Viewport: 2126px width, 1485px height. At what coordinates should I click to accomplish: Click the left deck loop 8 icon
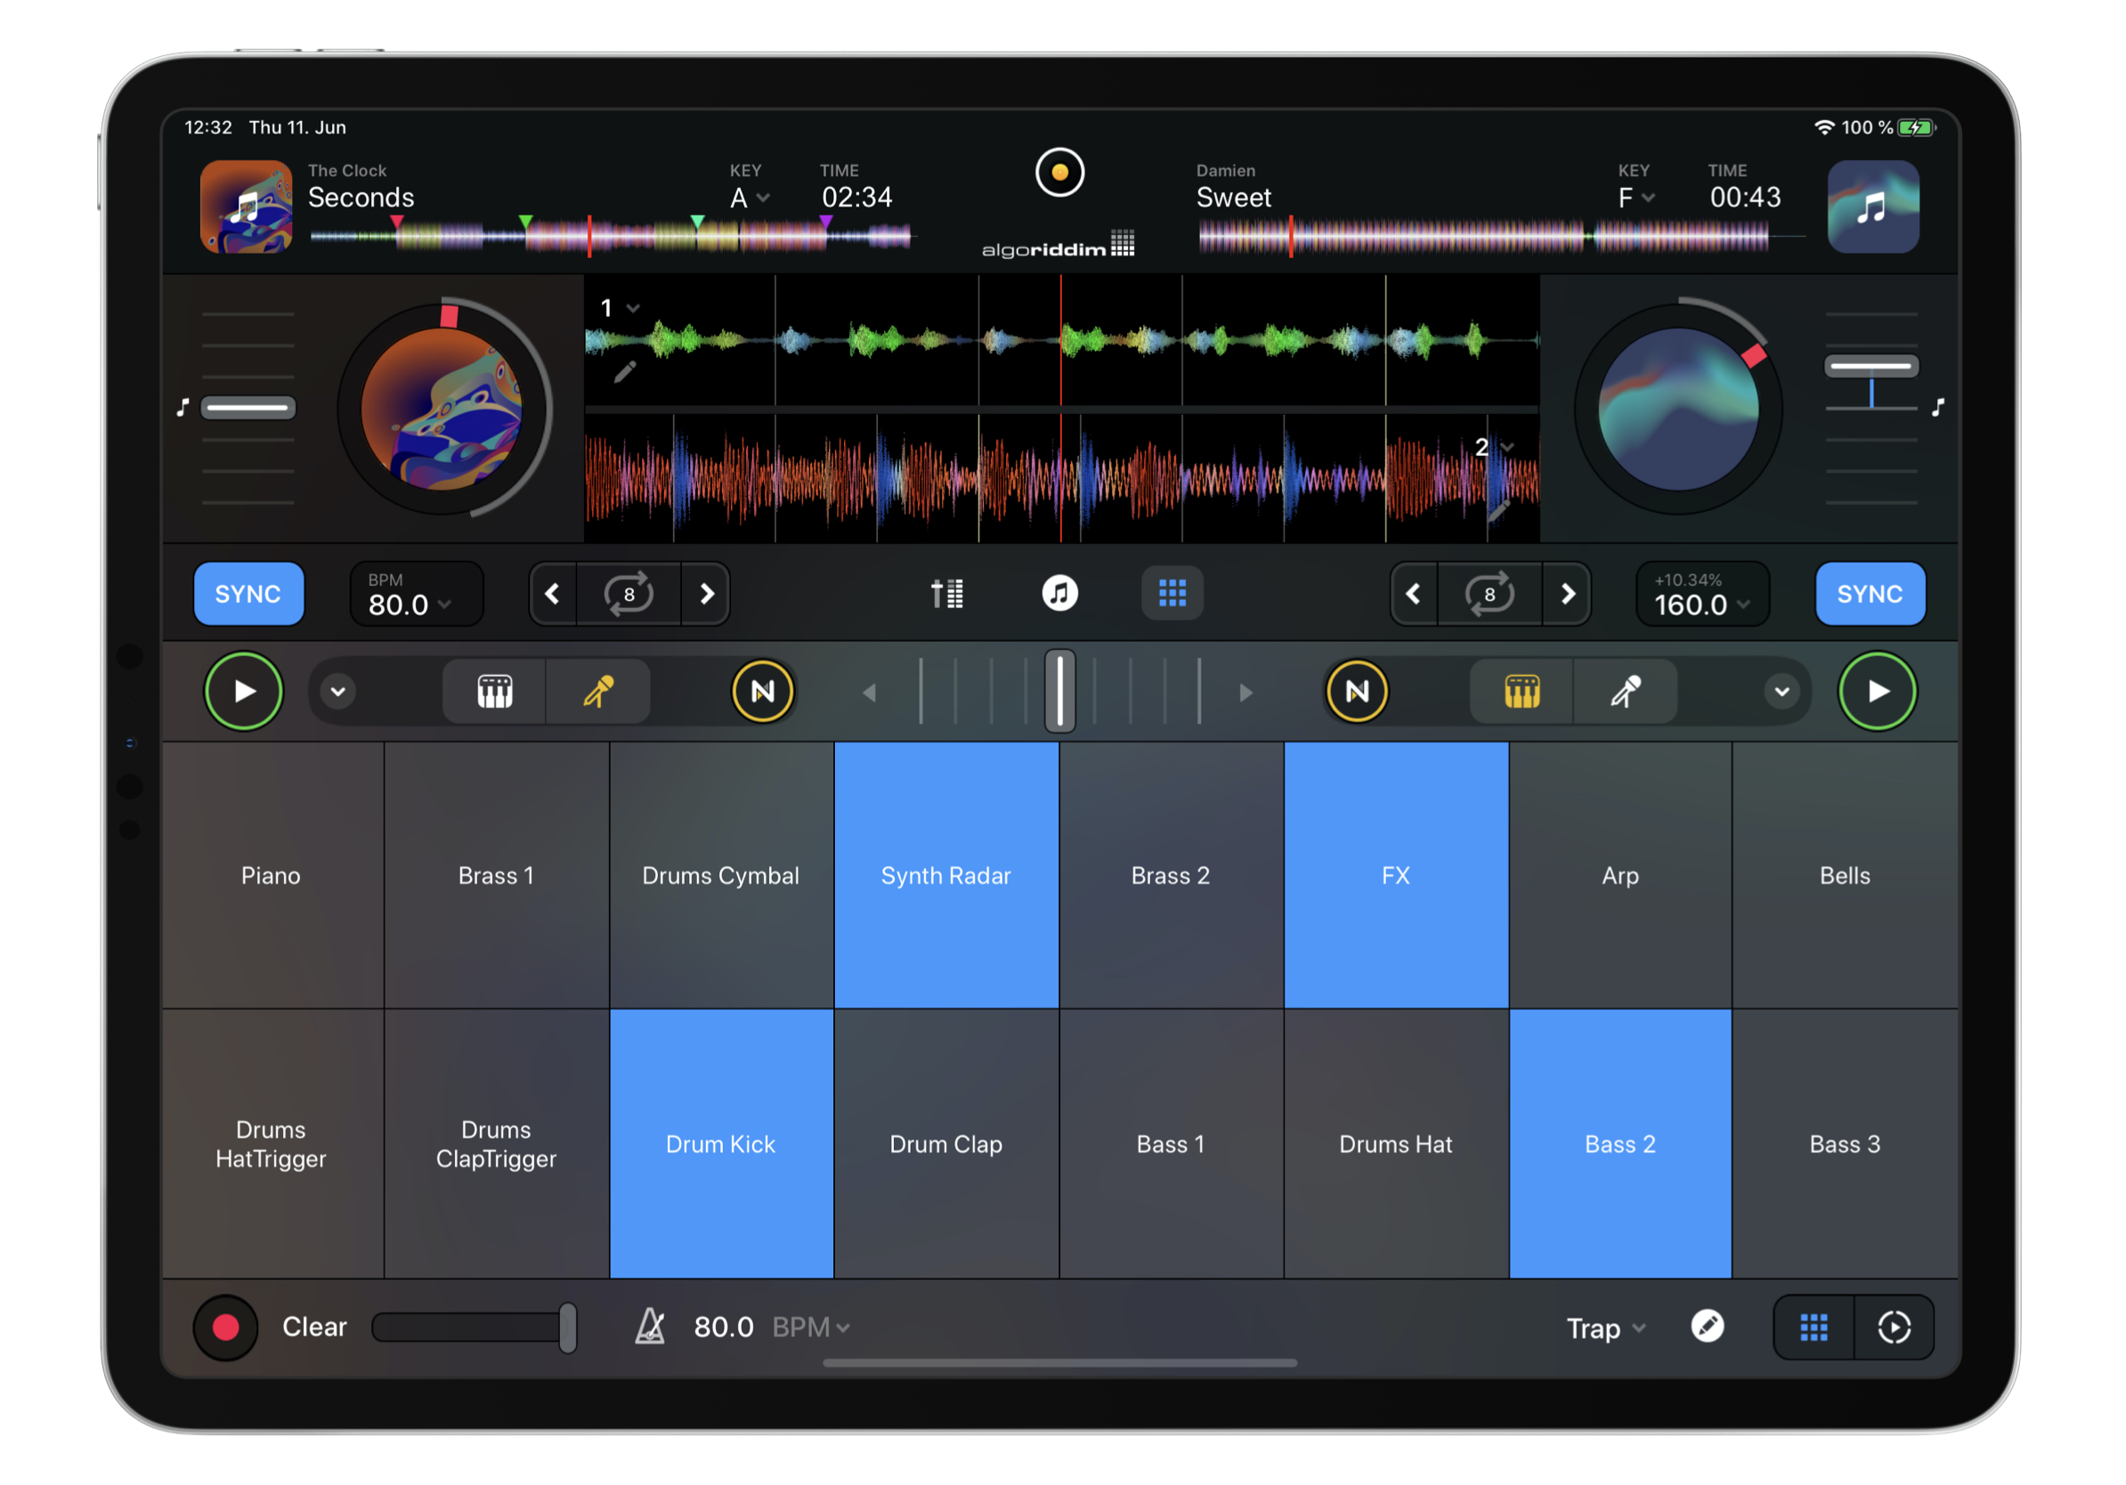(x=629, y=594)
